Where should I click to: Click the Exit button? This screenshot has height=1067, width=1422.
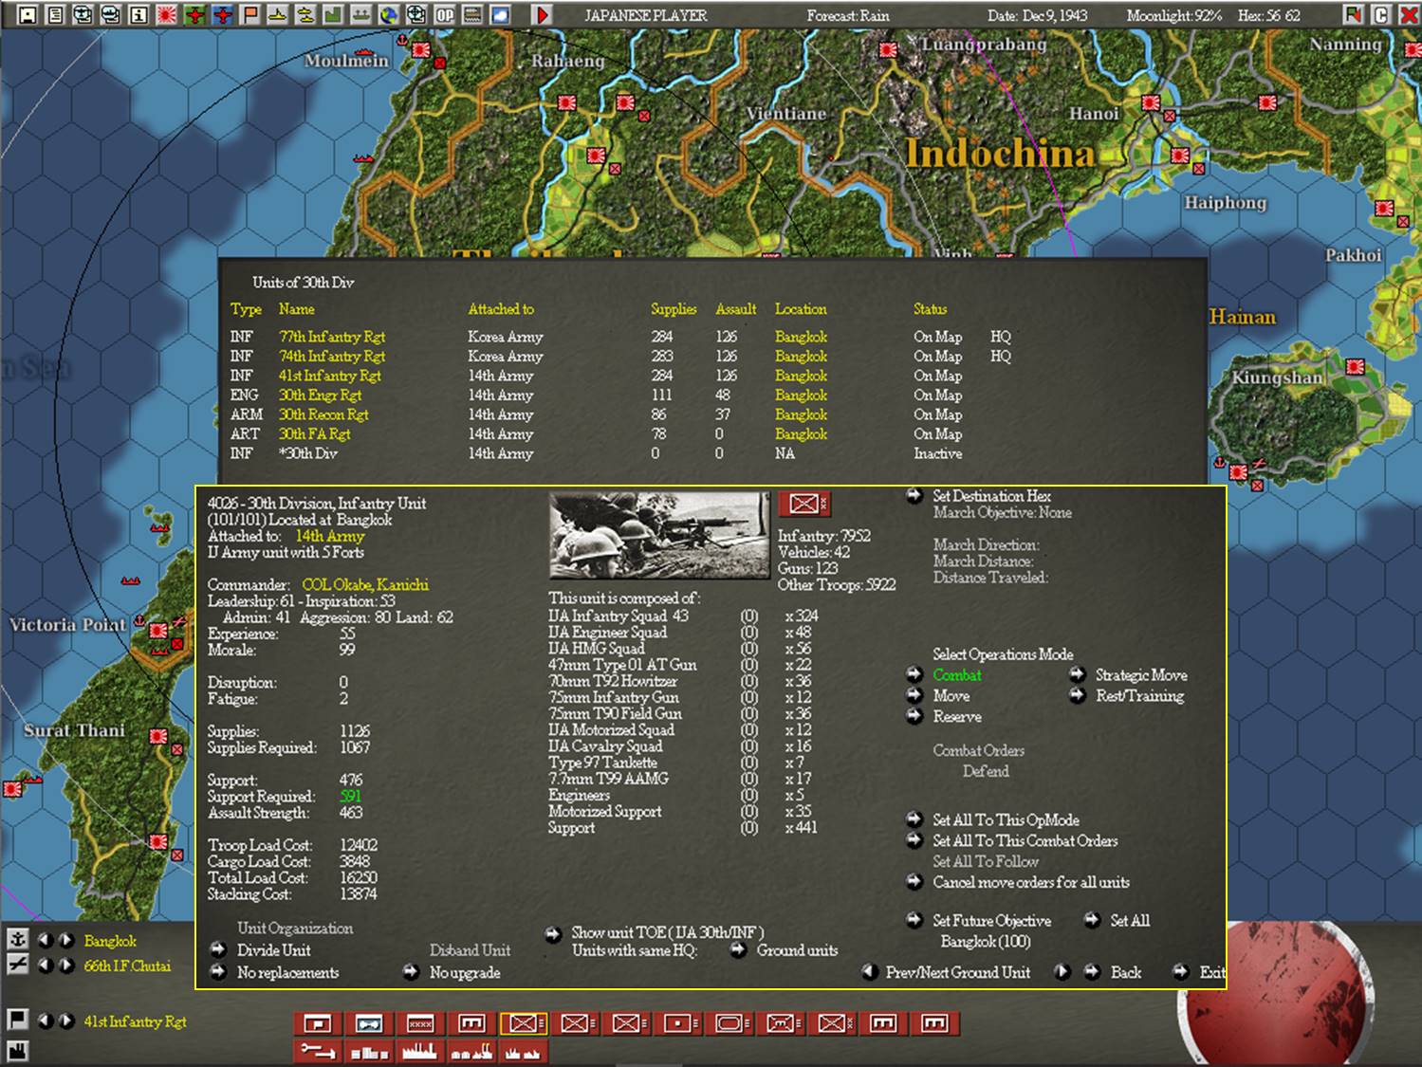(1211, 972)
